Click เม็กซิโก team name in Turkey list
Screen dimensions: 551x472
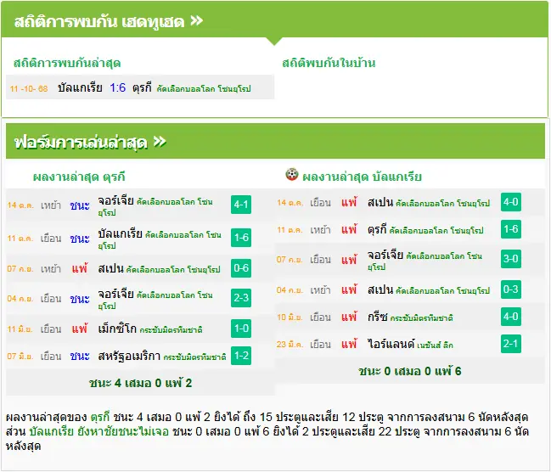coord(117,329)
